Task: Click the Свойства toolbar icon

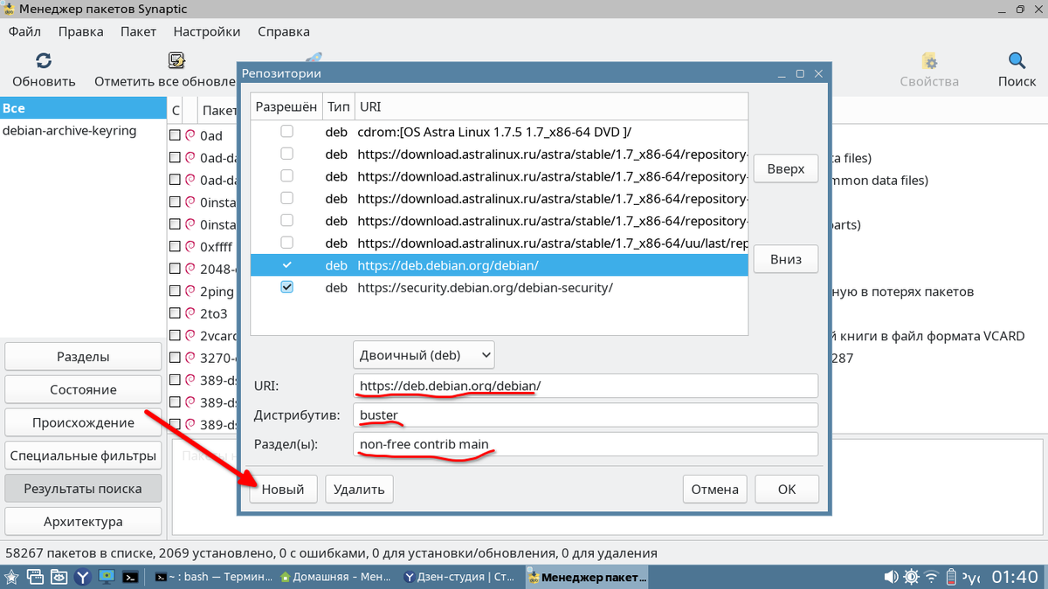Action: click(x=930, y=61)
